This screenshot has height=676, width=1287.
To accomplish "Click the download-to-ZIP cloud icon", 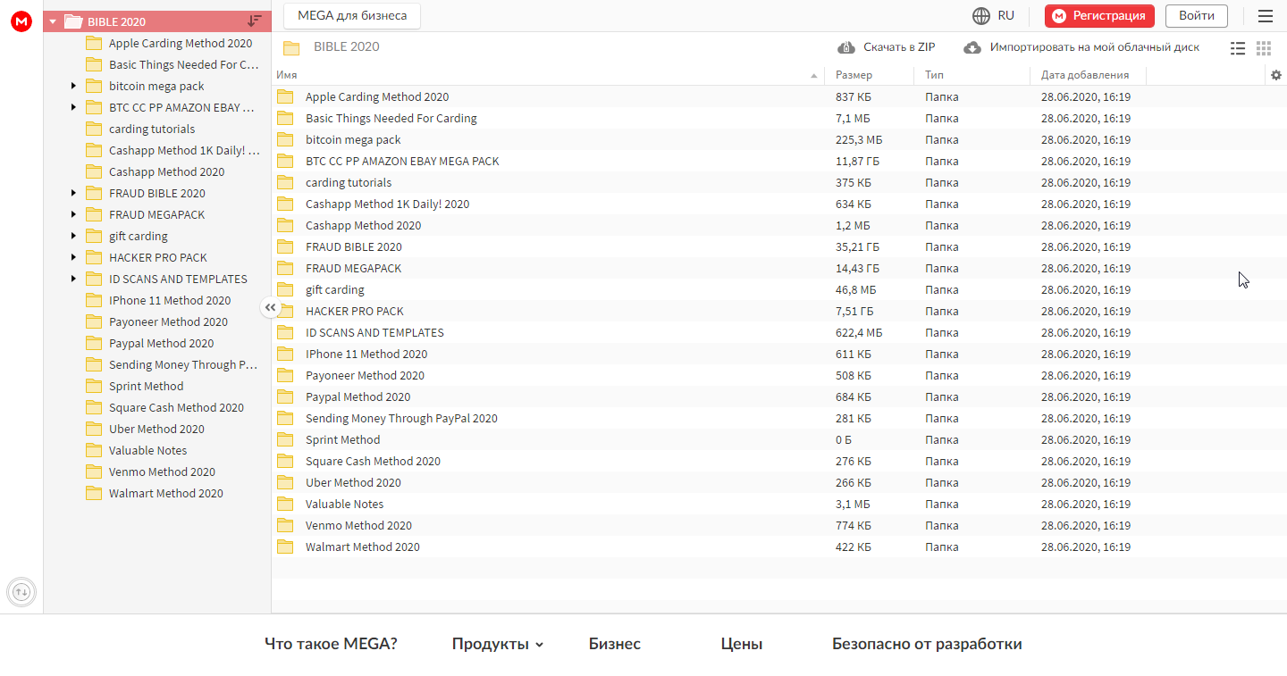I will 845,46.
